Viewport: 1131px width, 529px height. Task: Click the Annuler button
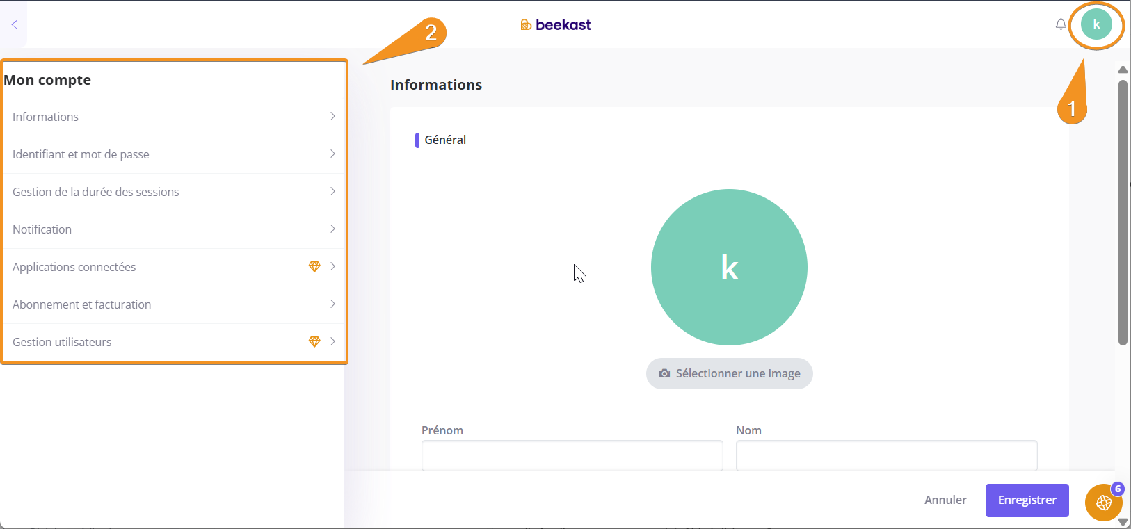pyautogui.click(x=945, y=500)
